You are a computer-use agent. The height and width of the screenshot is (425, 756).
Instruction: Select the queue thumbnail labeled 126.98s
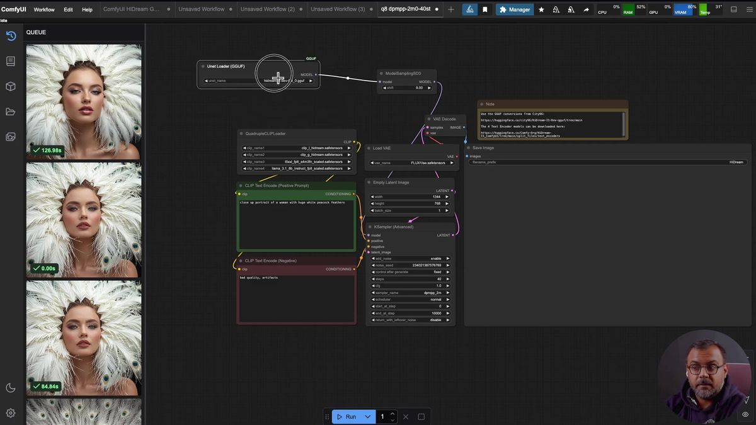click(x=84, y=101)
